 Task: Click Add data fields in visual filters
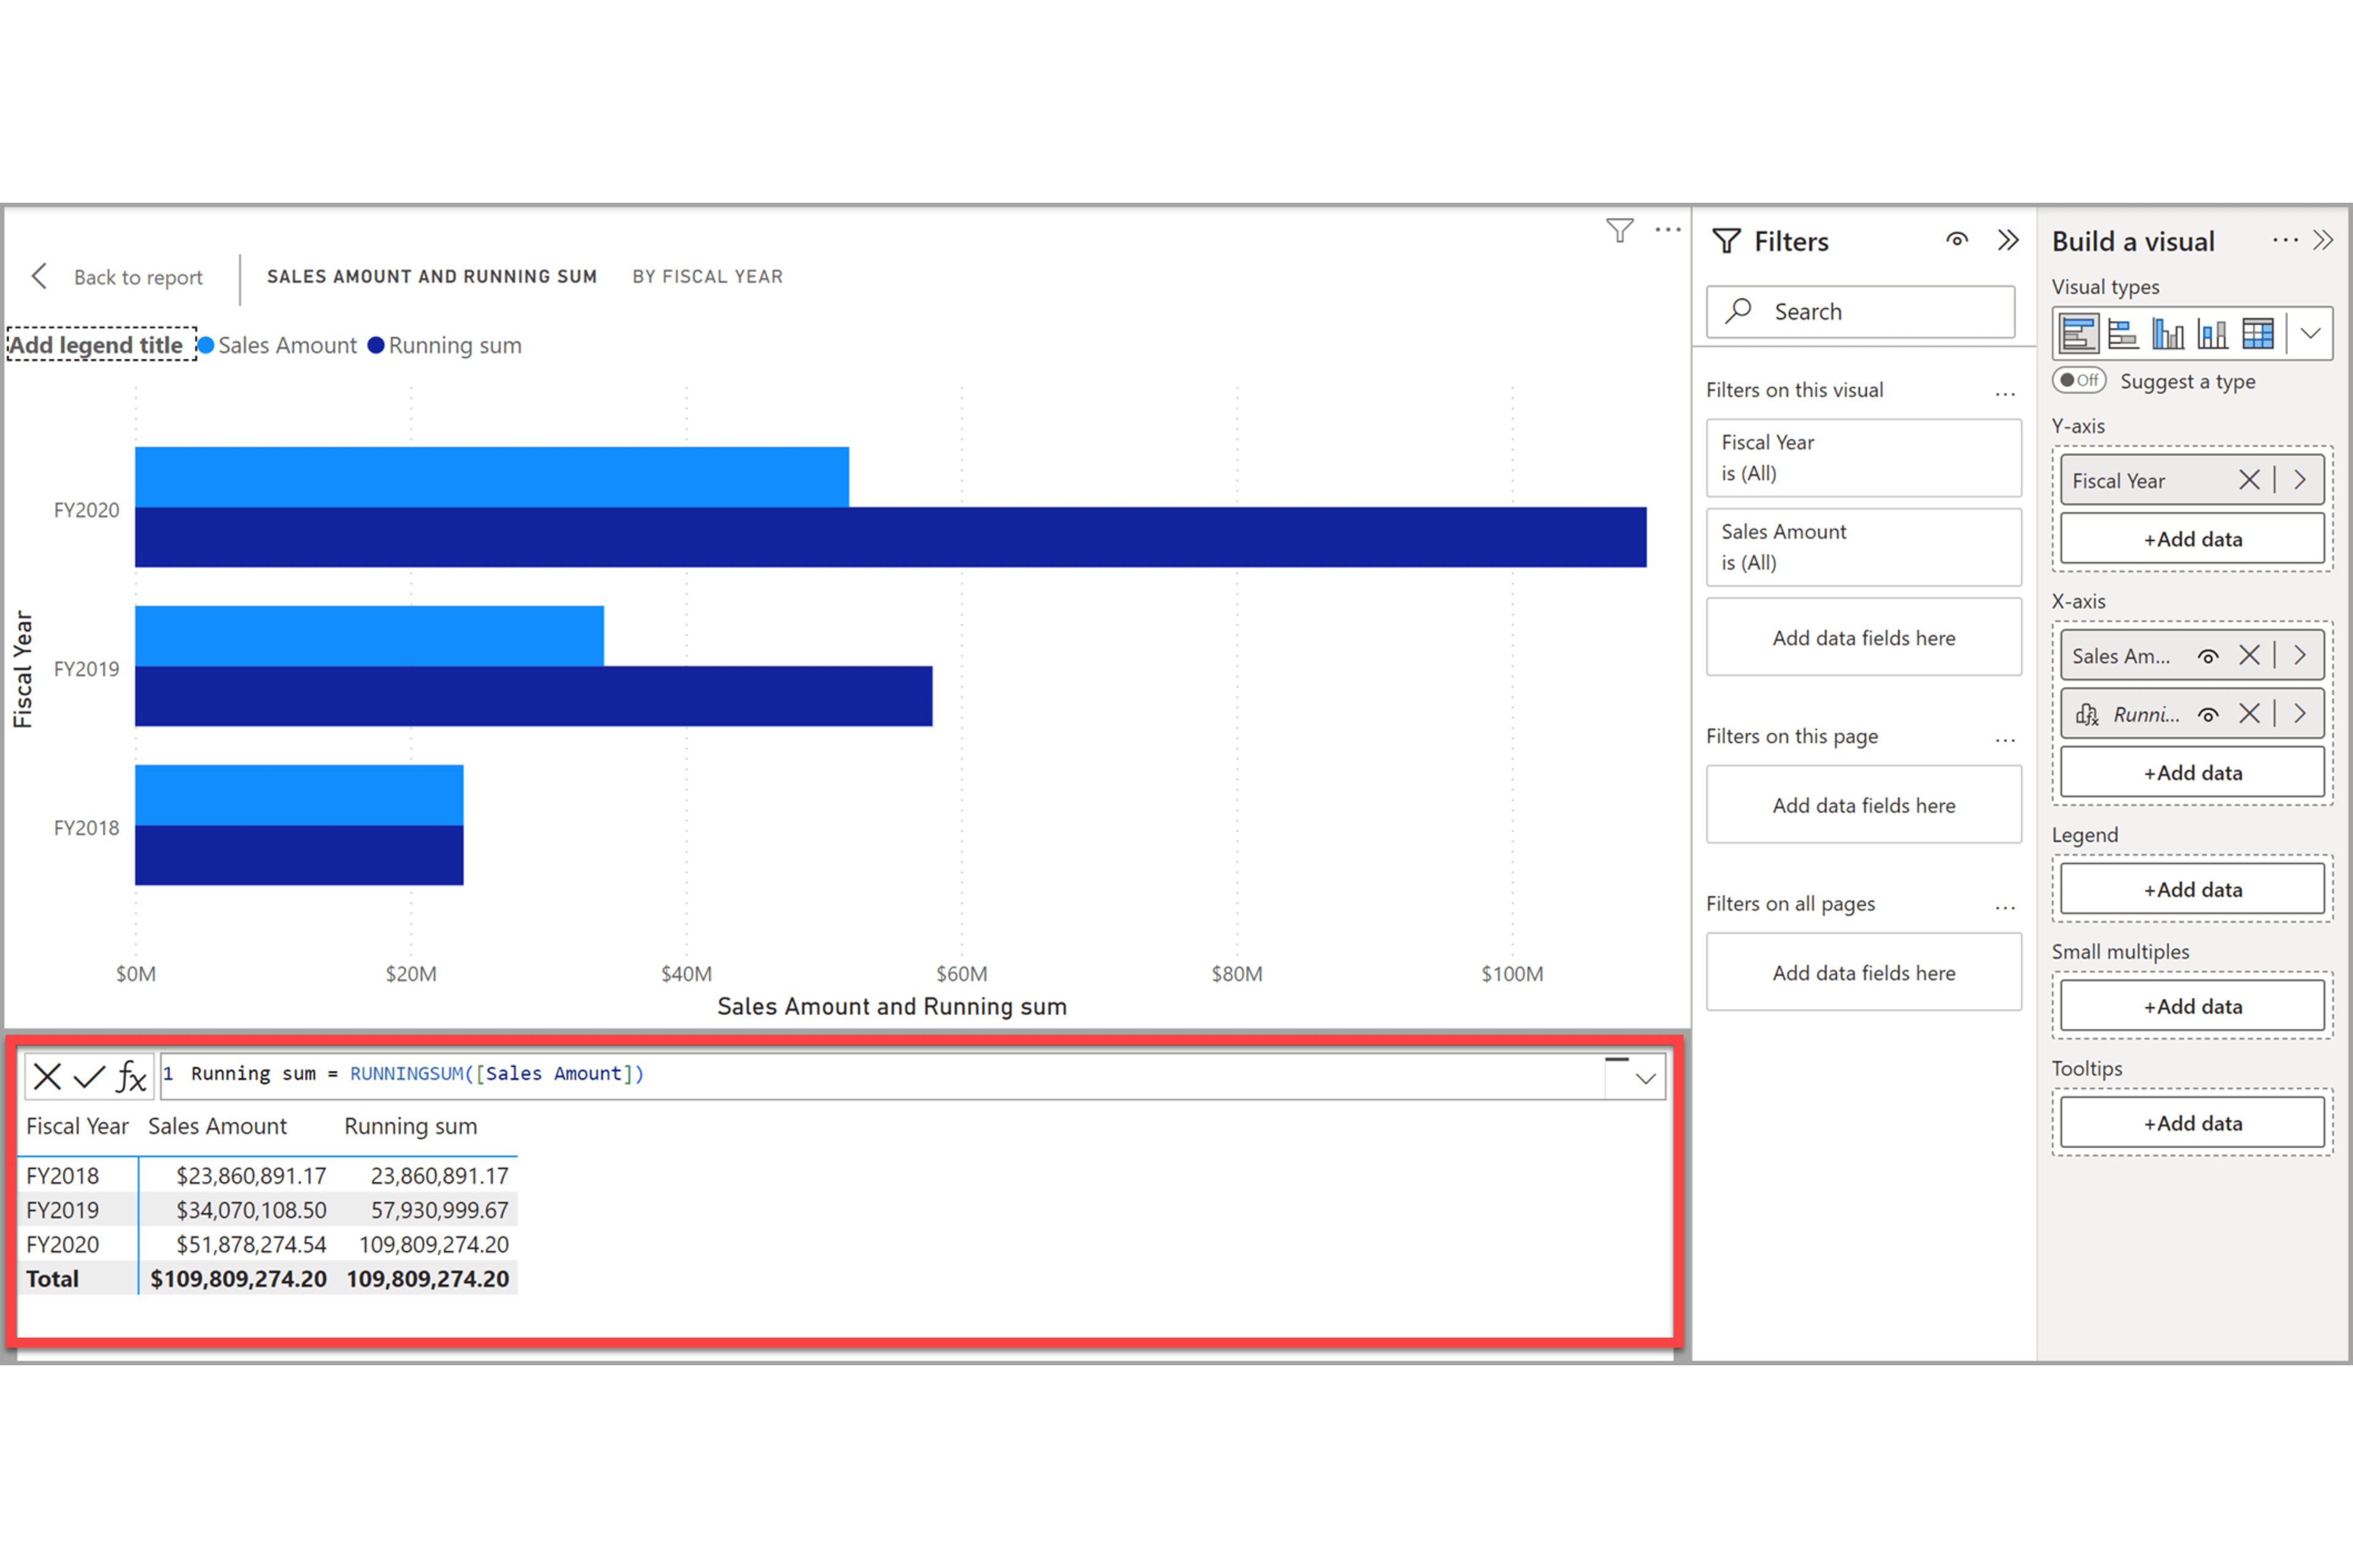[x=1864, y=638]
